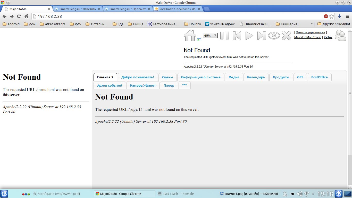The height and width of the screenshot is (198, 352).
Task: Skip to the previous track
Action: [237, 36]
